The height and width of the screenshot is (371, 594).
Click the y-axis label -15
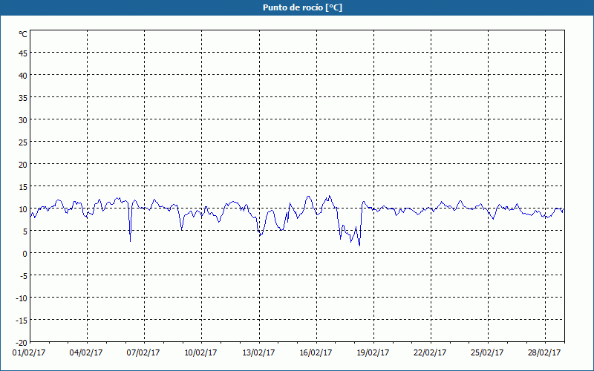click(22, 321)
